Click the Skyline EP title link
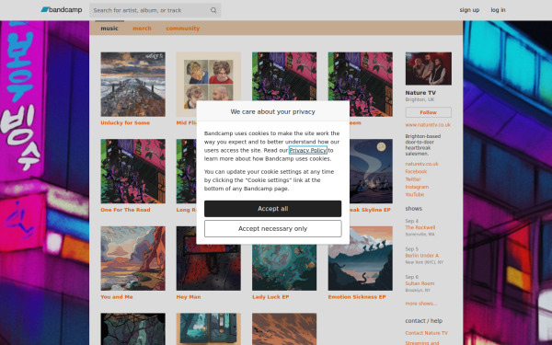This screenshot has height=345, width=552. point(370,210)
